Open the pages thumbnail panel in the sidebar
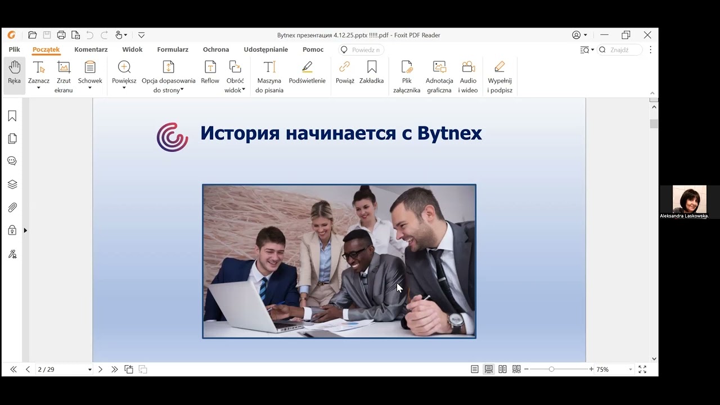This screenshot has height=405, width=720. pos(12,138)
